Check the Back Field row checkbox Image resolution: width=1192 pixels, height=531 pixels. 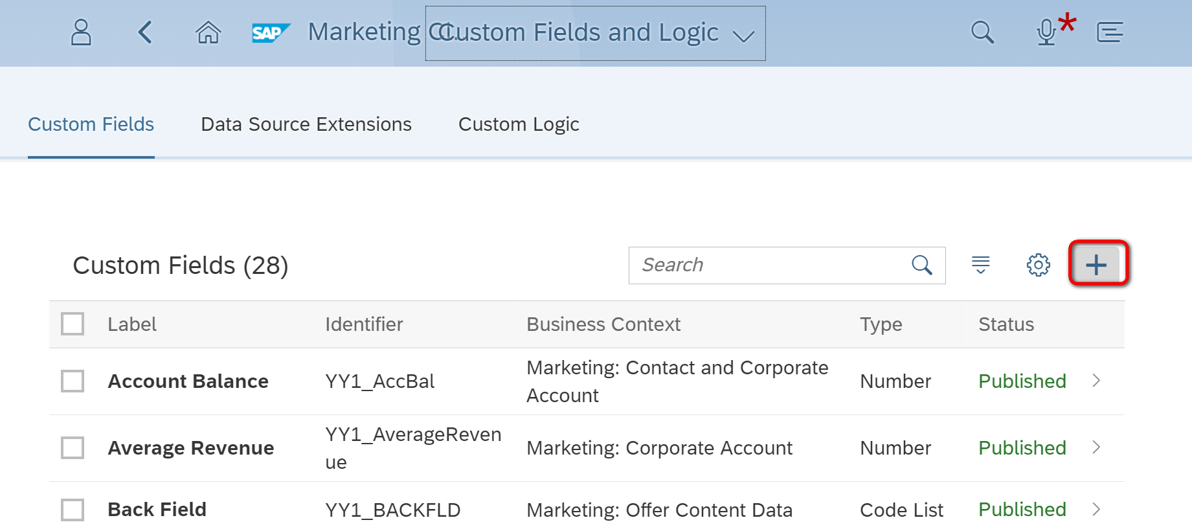click(x=73, y=510)
